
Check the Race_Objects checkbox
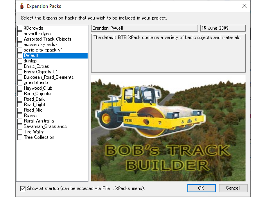pos(20,94)
